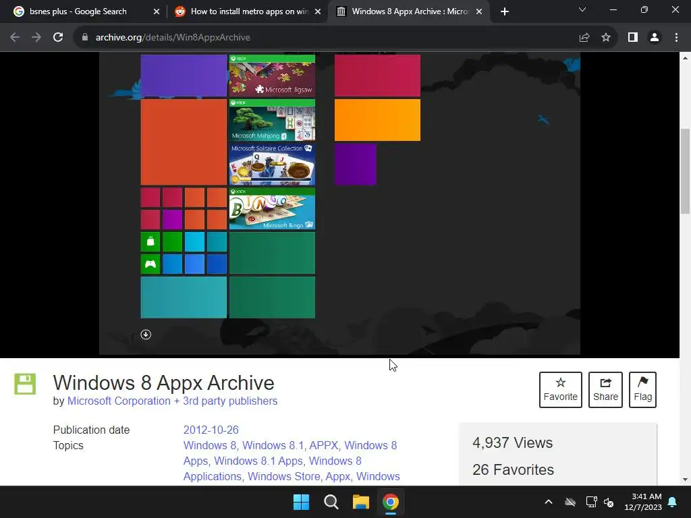Open taskbar Search
Image resolution: width=691 pixels, height=518 pixels.
click(x=331, y=502)
